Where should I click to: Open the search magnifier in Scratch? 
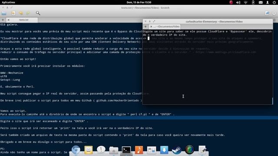pyautogui.click(x=38, y=13)
